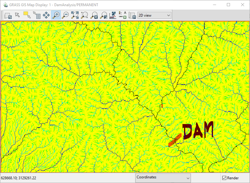
Task: Click the orange dam marker on the map
Action: pyautogui.click(x=175, y=140)
